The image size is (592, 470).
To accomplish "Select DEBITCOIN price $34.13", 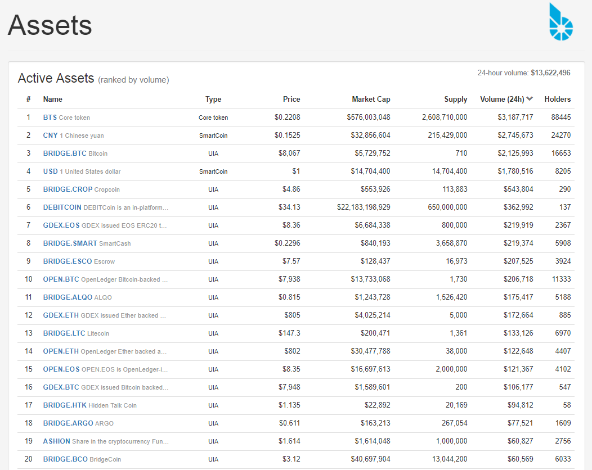I will point(289,207).
